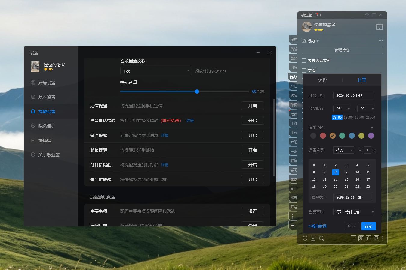Image resolution: width=406 pixels, height=270 pixels.
Task: Open the 是否重复 dropdown showing 按天
Action: click(344, 150)
